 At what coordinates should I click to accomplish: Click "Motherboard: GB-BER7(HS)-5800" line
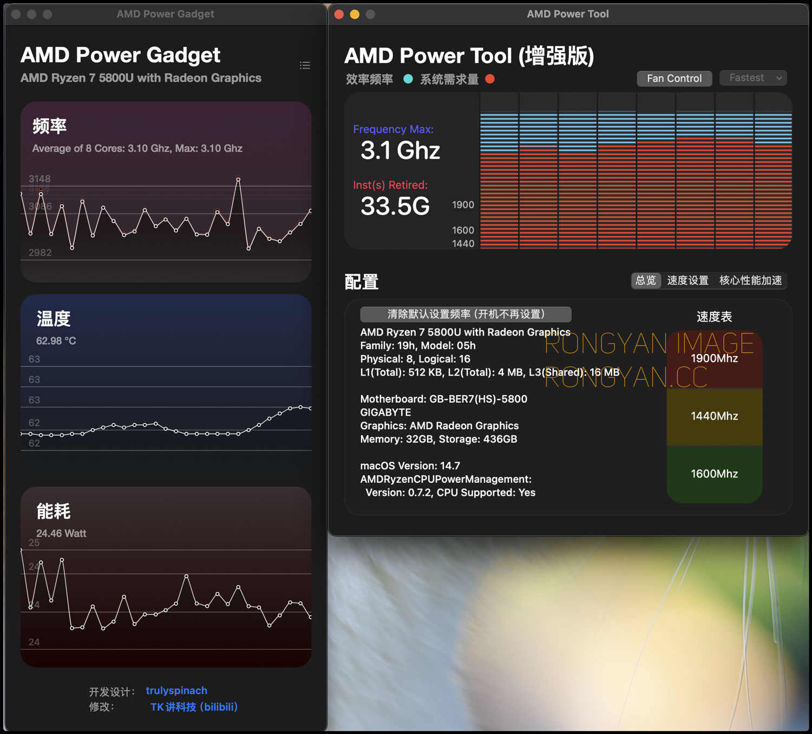tap(444, 399)
